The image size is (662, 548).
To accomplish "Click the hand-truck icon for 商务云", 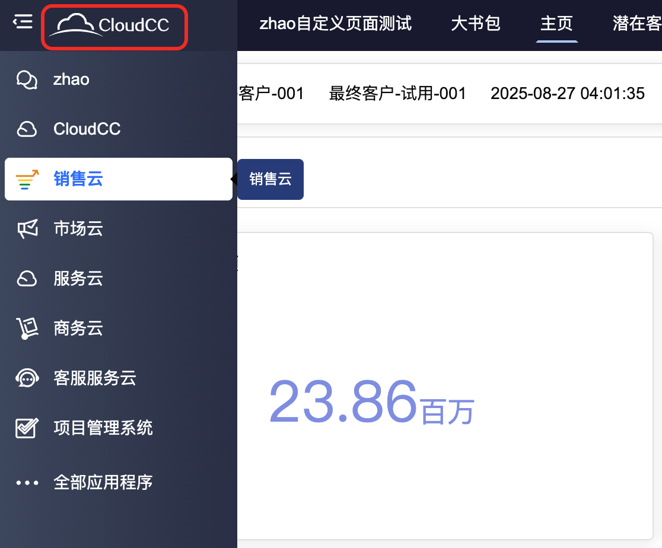I will tap(27, 328).
